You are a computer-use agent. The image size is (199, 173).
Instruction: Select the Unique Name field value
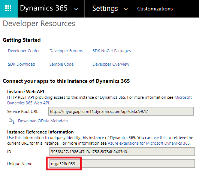(122, 164)
